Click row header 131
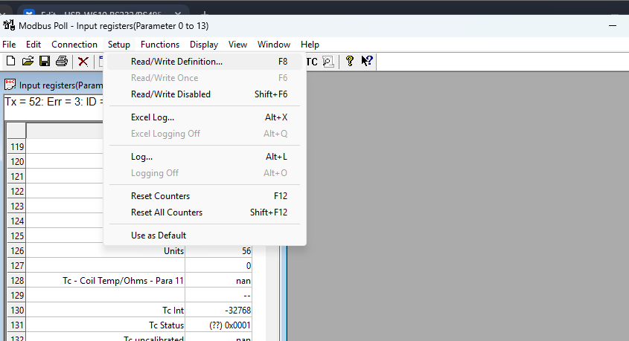629x341 pixels. click(x=17, y=325)
